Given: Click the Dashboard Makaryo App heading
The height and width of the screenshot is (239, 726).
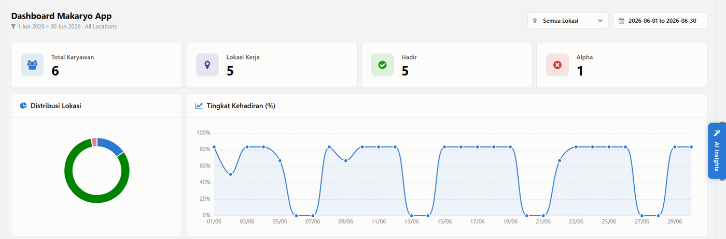Looking at the screenshot, I should tap(61, 16).
